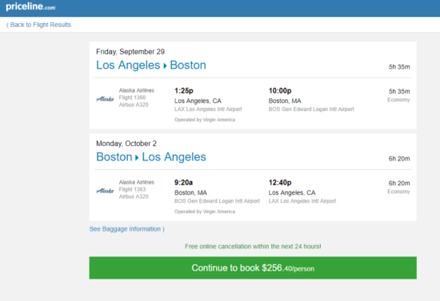Click the arrow between Boston and Los Angeles
The height and width of the screenshot is (301, 440).
[x=137, y=158]
